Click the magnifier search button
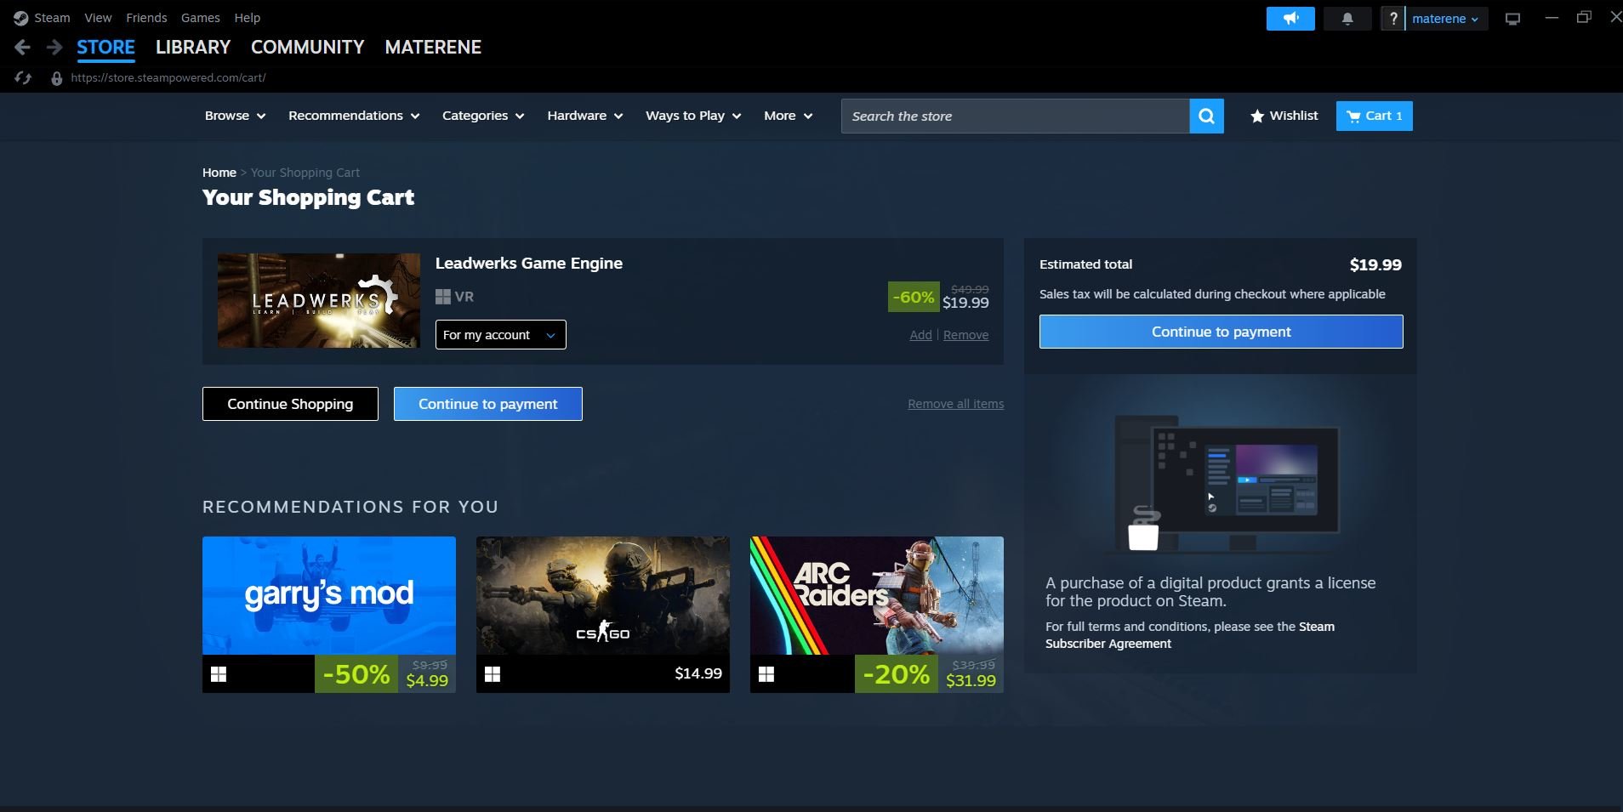Viewport: 1623px width, 812px height. pyautogui.click(x=1206, y=116)
